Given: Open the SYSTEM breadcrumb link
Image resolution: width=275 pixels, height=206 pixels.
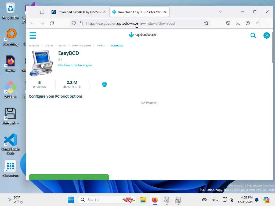Looking at the screenshot, I should (x=63, y=46).
